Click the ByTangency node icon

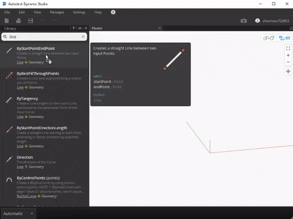[x=9, y=100]
